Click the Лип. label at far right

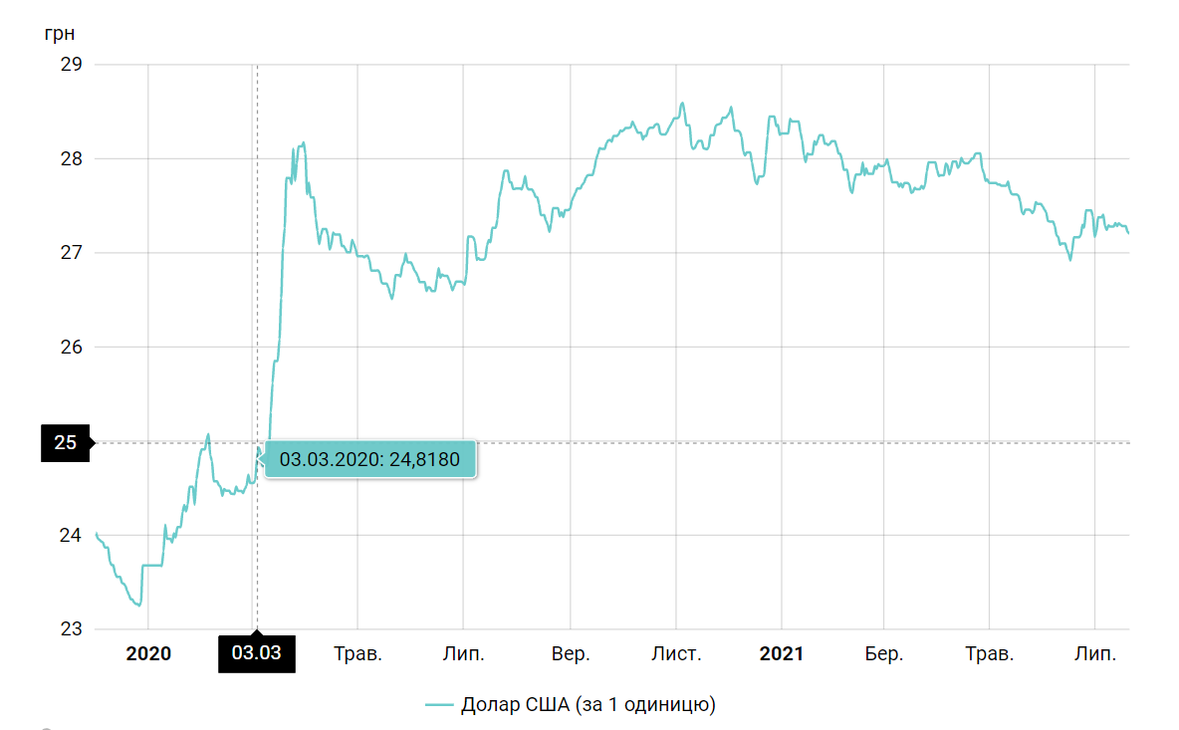pyautogui.click(x=1095, y=654)
